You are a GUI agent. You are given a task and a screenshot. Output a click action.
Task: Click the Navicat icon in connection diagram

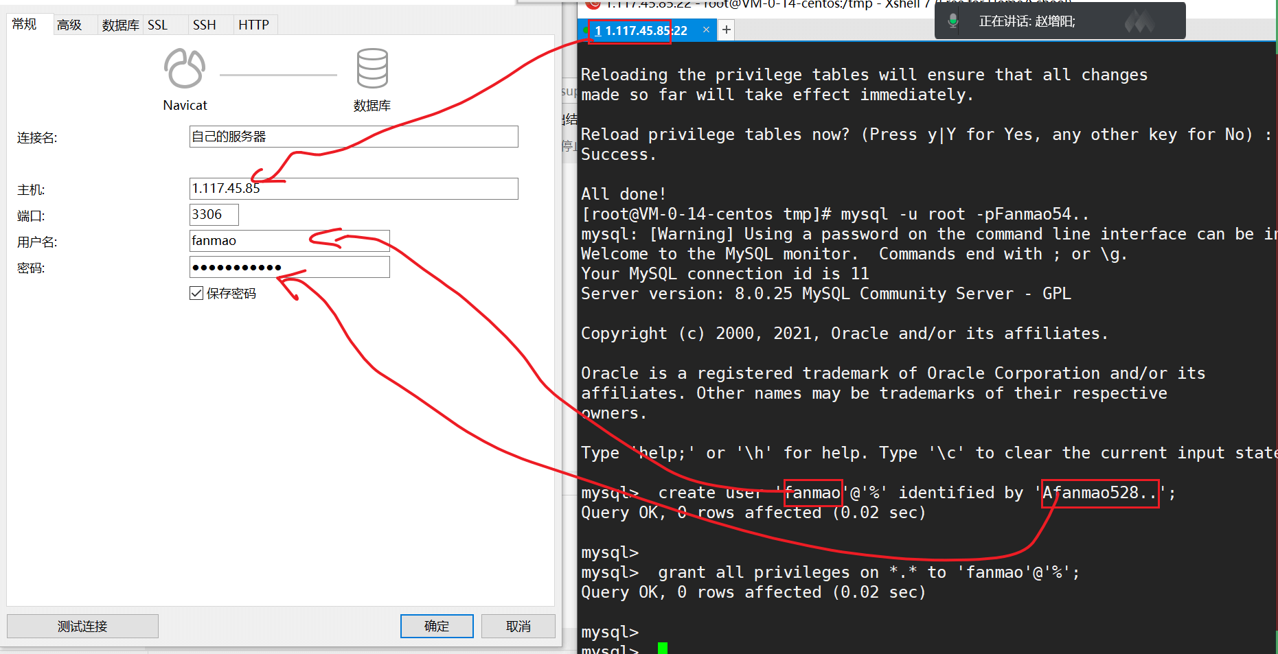point(185,69)
